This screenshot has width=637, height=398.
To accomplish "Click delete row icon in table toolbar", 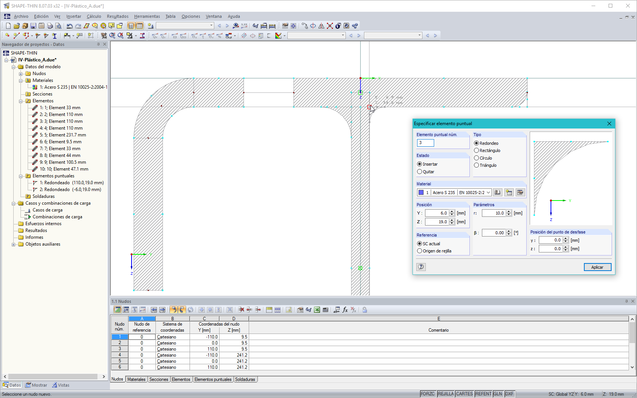I will coord(241,310).
